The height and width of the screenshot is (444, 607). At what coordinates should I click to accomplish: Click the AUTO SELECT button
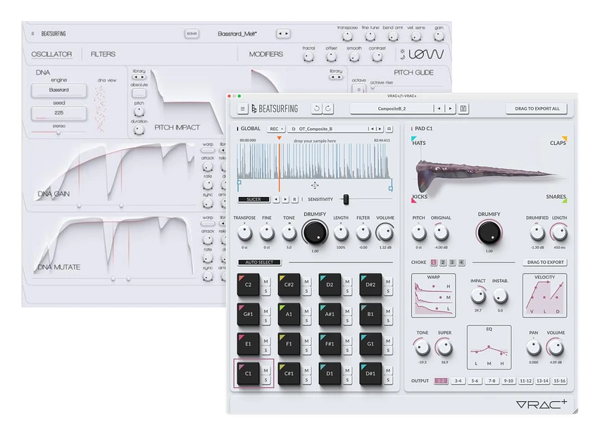coord(259,262)
